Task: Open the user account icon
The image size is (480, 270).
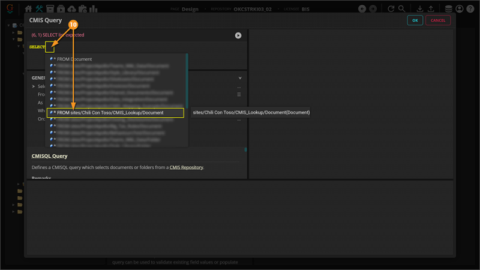Action: tap(459, 9)
